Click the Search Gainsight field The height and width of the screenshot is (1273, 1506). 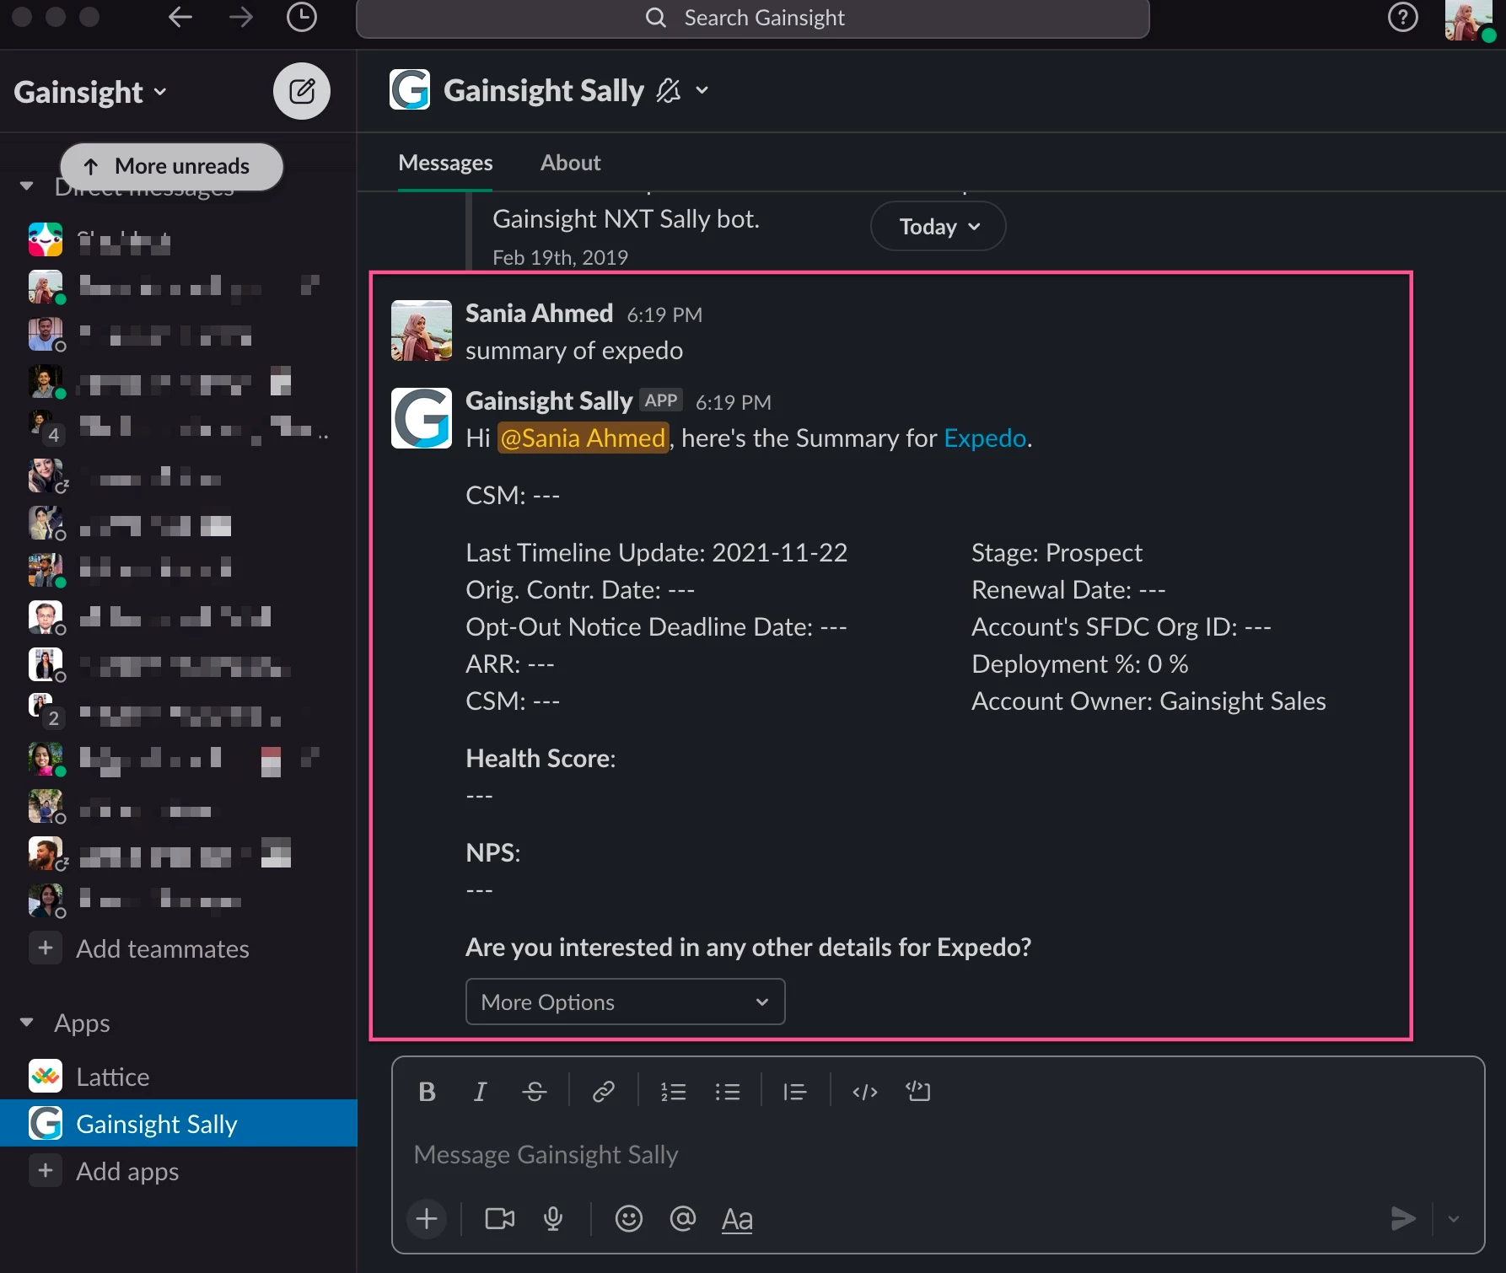tap(753, 18)
